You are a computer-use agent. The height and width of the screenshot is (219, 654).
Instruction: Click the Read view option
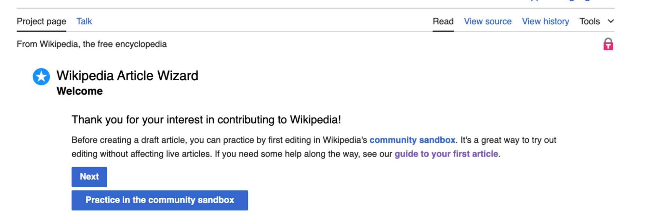pyautogui.click(x=443, y=21)
